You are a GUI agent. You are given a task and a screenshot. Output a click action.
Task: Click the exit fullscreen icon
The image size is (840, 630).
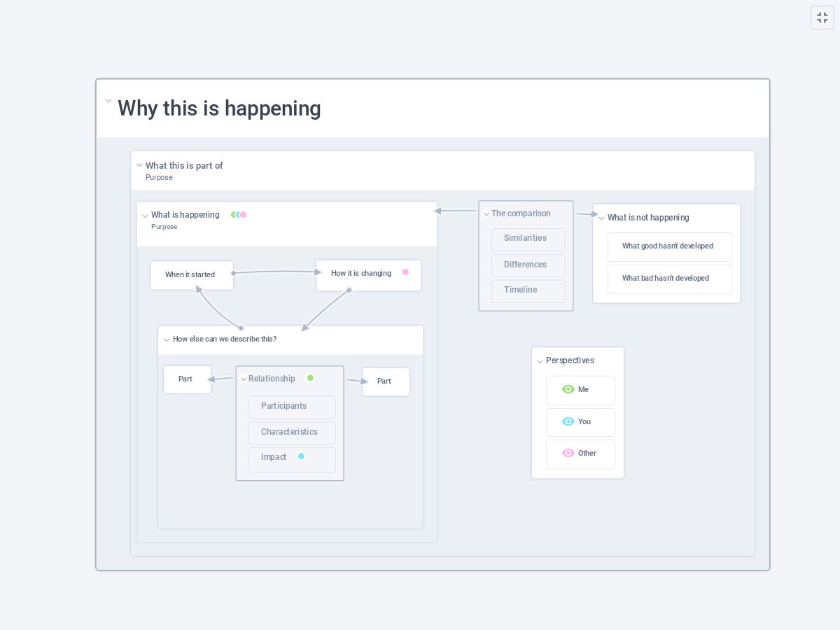click(x=822, y=17)
